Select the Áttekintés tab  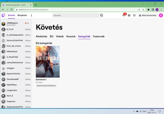click(x=42, y=36)
